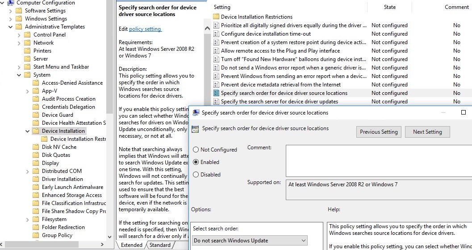Click the Next Setting button
The width and height of the screenshot is (472, 250).
[x=427, y=132]
